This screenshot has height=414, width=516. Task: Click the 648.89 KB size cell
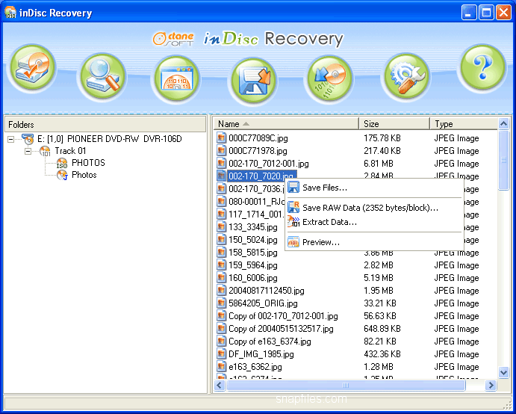(382, 329)
